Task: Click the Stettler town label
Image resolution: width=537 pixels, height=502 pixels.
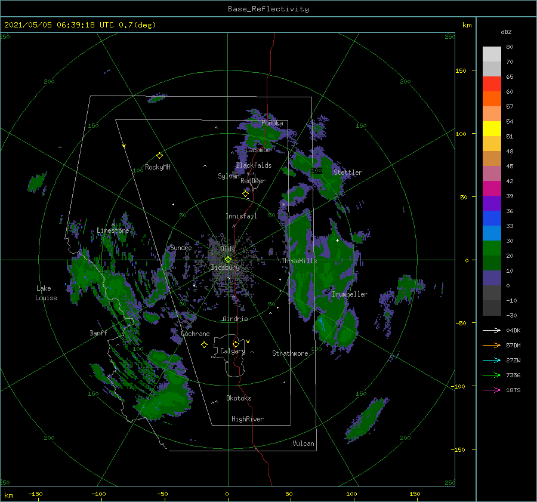Action: click(348, 173)
